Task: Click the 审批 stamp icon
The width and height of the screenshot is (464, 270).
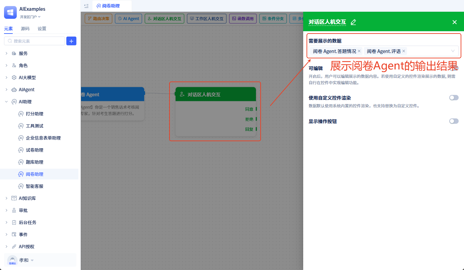Action: tap(14, 210)
